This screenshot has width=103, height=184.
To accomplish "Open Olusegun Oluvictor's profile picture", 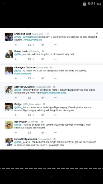I will [x=9, y=71].
